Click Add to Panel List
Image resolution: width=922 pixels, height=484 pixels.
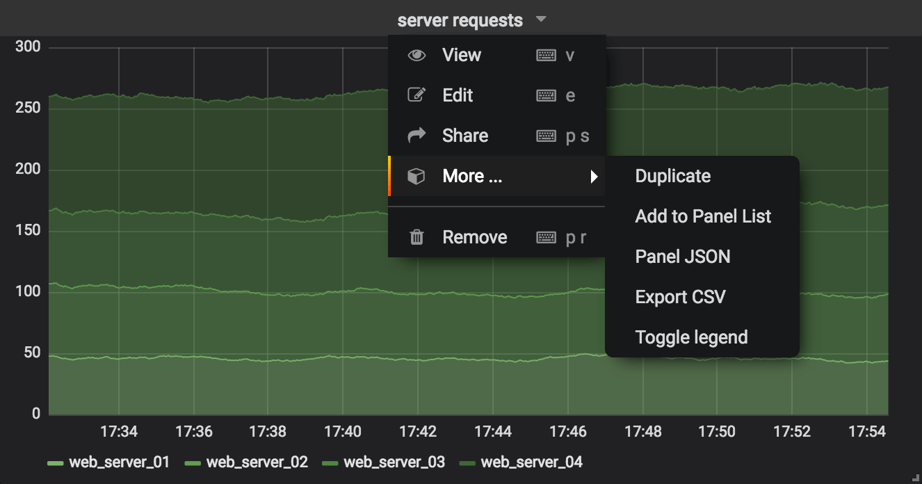pyautogui.click(x=703, y=217)
